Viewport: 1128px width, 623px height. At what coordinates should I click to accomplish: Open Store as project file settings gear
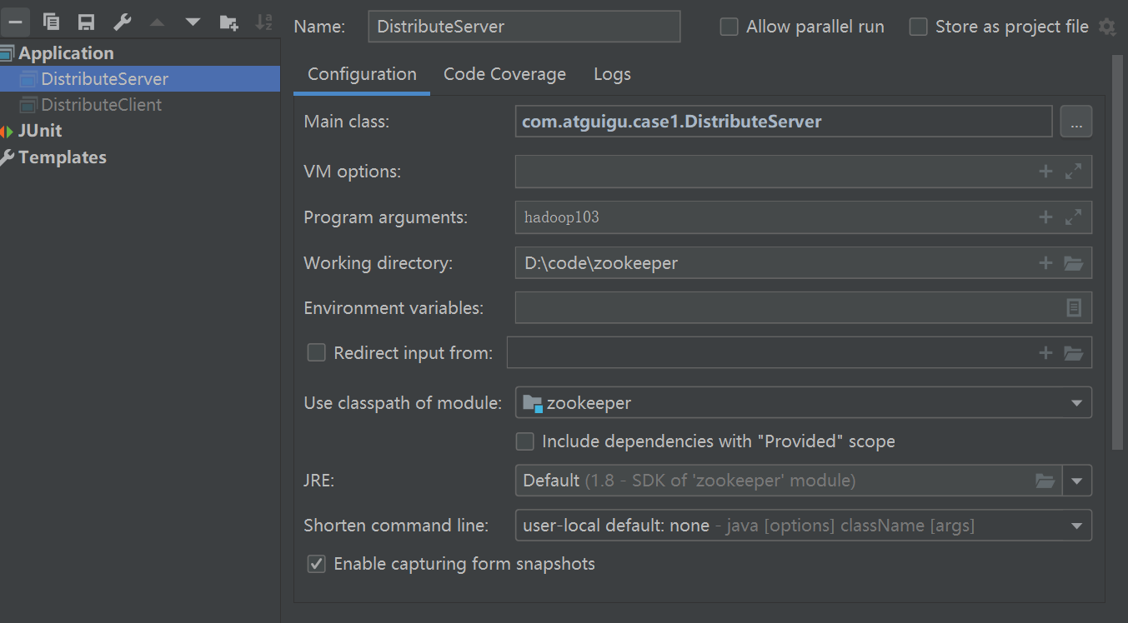pyautogui.click(x=1106, y=27)
